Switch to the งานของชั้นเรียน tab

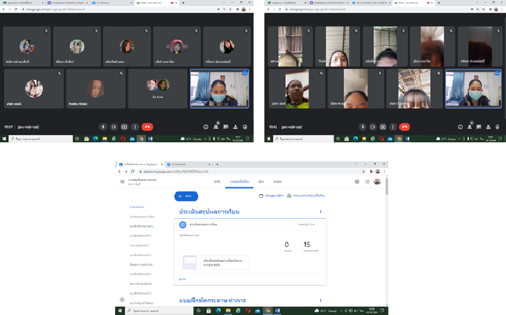click(x=239, y=182)
